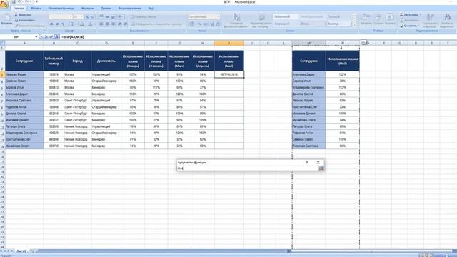
Task: Click the green Enter checkmark in formula bar
Action: pos(51,37)
